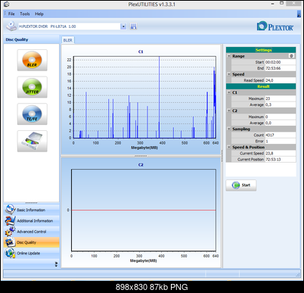This screenshot has width=304, height=293.
Task: Click the C2 Maximum value 0
Action: click(x=280, y=117)
